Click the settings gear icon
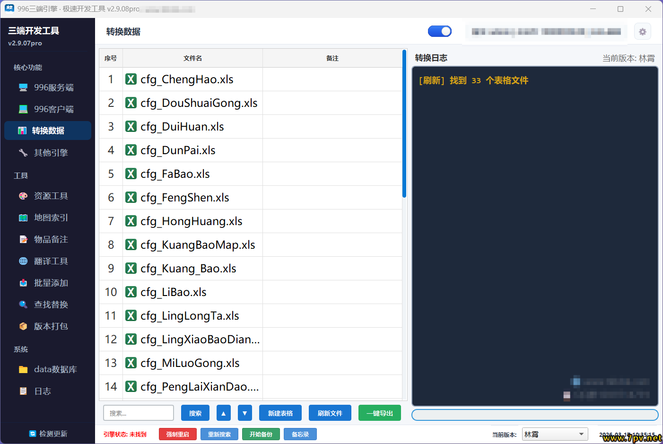663x444 pixels. click(642, 32)
